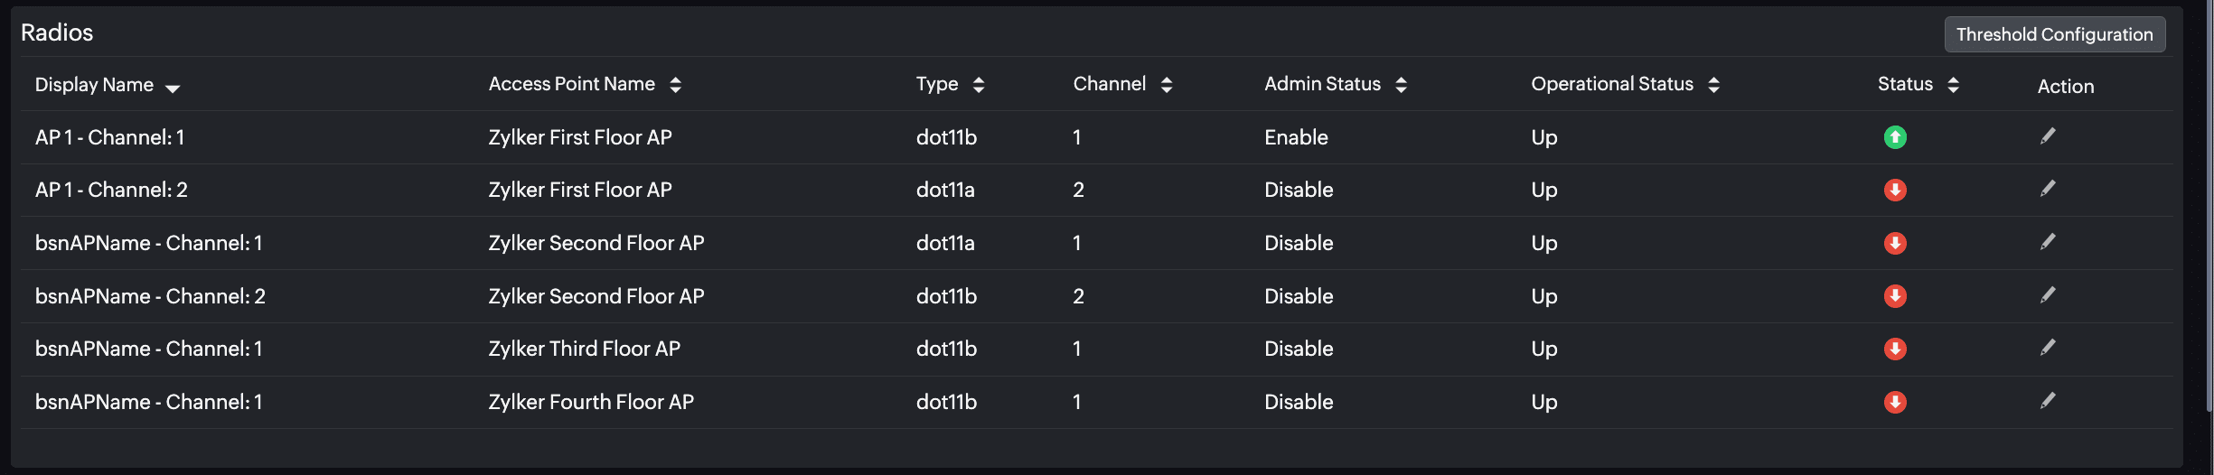The image size is (2214, 475).
Task: Edit the AP 1 - Channel: 2 radio
Action: tap(2048, 189)
